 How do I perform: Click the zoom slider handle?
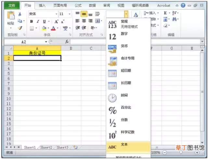[x=181, y=153]
